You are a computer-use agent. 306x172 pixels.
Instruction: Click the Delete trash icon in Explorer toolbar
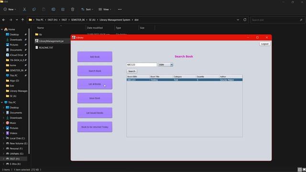tap(73, 9)
